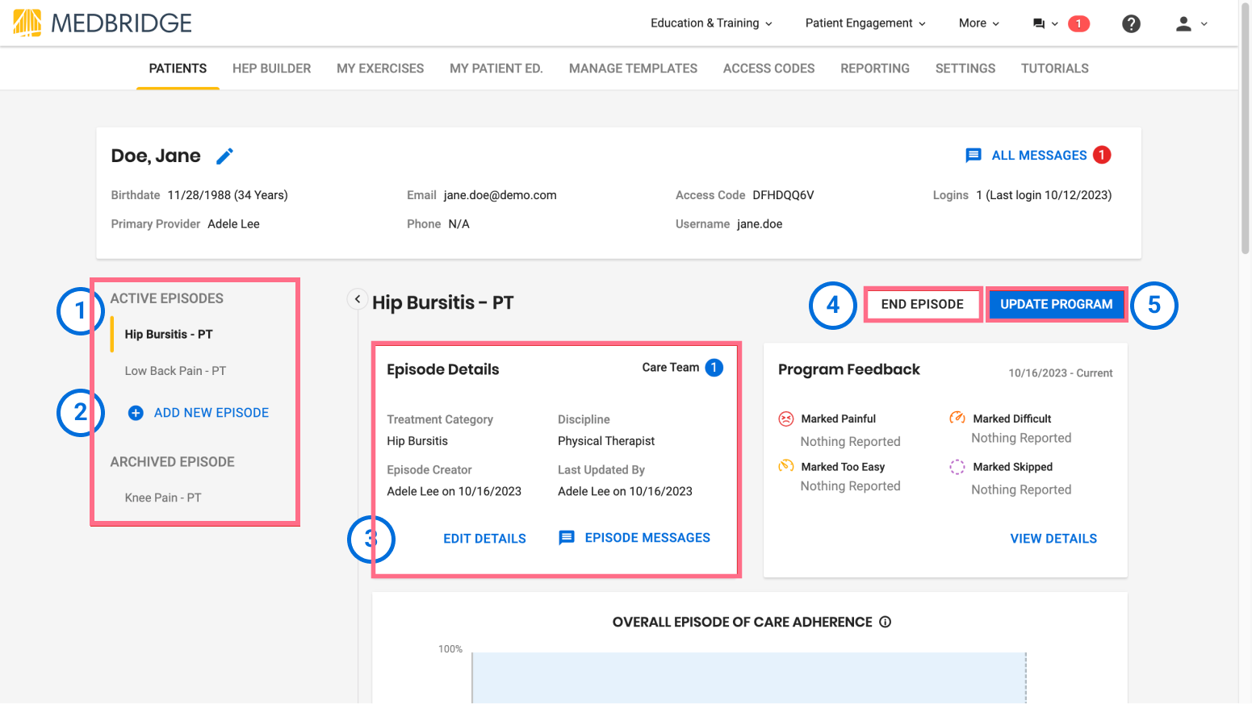Open the Patient Engagement dropdown menu

[865, 23]
